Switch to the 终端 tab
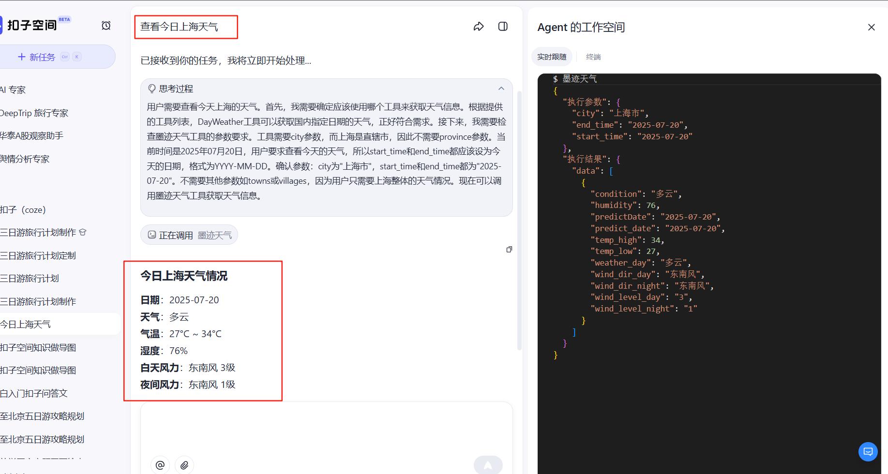 [593, 57]
